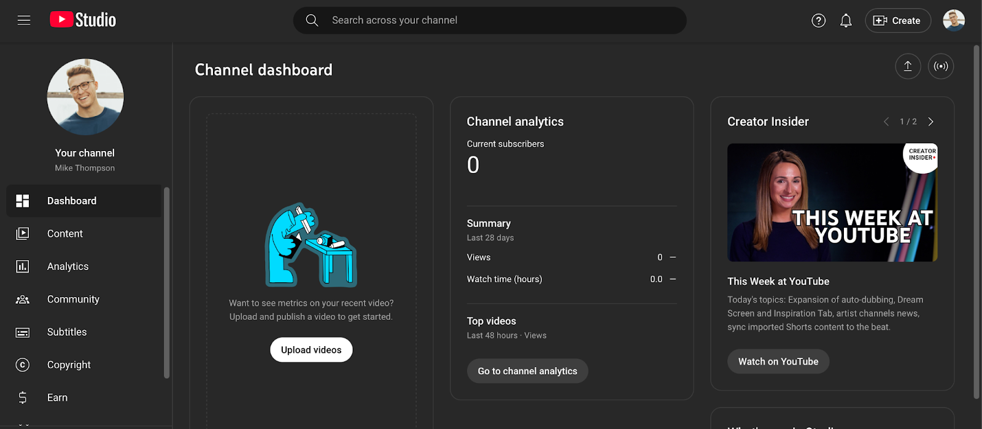This screenshot has height=429, width=982.
Task: Click the microscope illustration in upload card
Action: (311, 245)
